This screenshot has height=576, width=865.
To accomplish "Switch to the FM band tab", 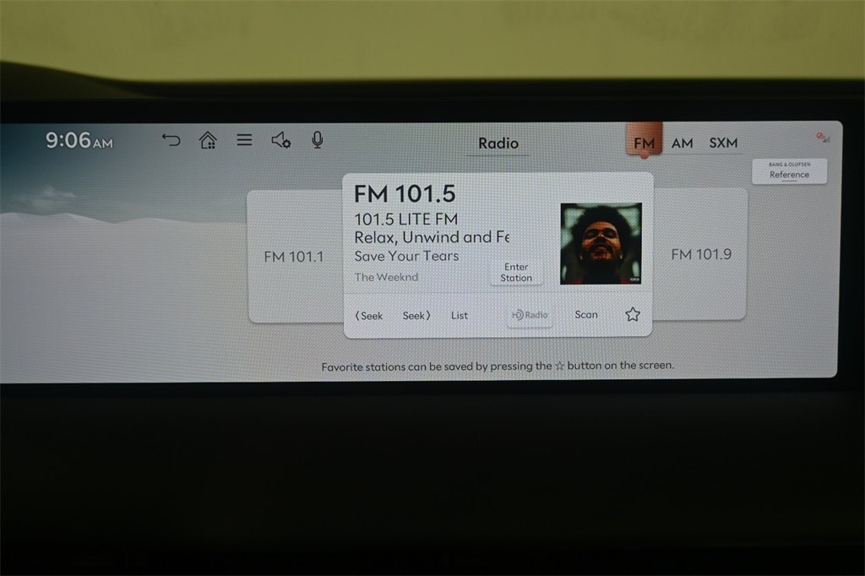I will point(644,143).
